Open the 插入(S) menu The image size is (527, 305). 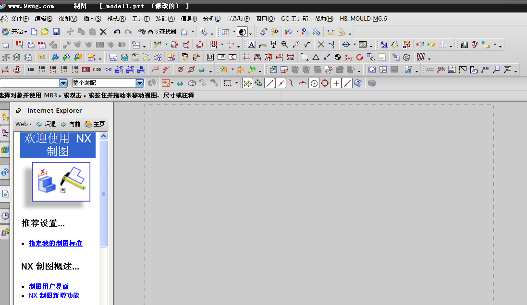coord(92,19)
